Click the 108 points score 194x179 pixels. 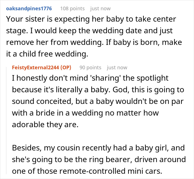tap(72, 8)
